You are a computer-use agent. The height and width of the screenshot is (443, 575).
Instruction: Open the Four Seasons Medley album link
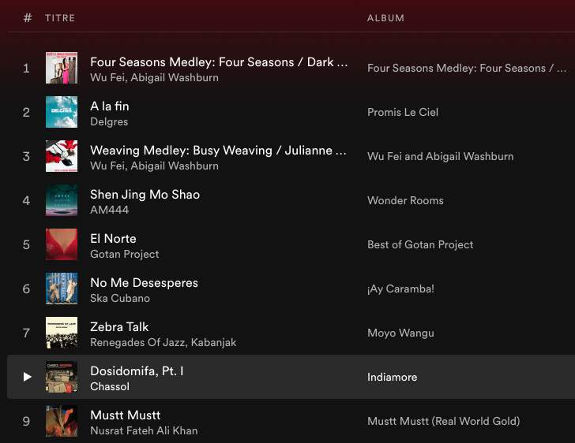click(467, 68)
